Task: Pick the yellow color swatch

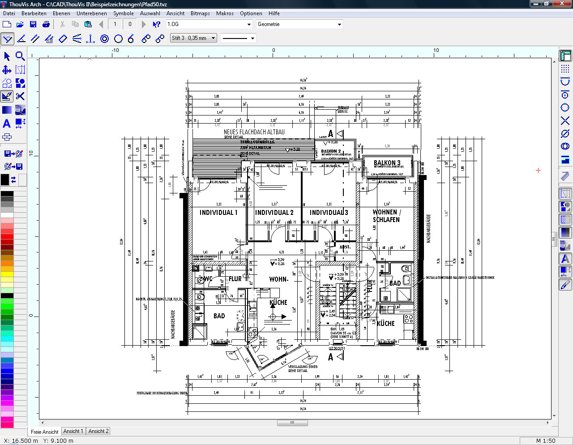Action: click(7, 274)
